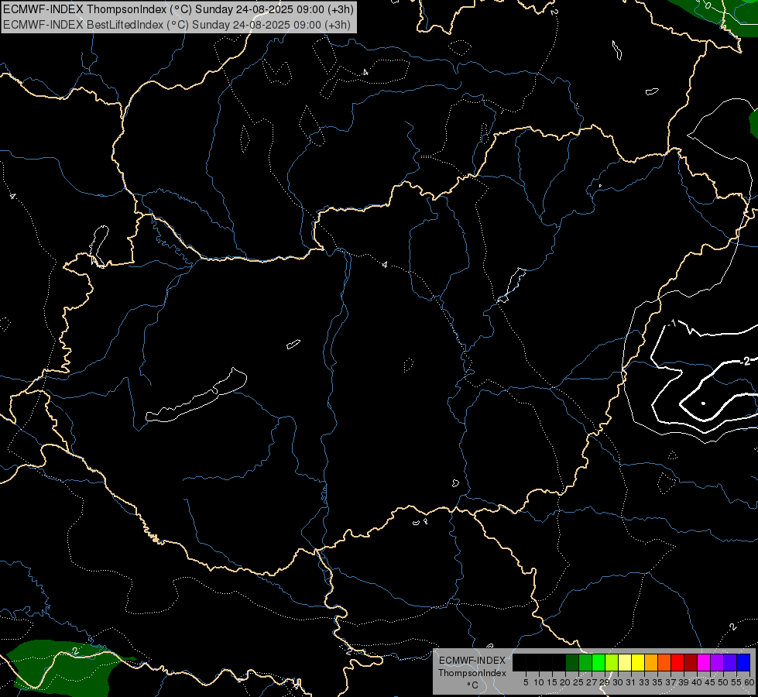
Task: Click the bright green legend swatch for 27-29
Action: coord(599,662)
